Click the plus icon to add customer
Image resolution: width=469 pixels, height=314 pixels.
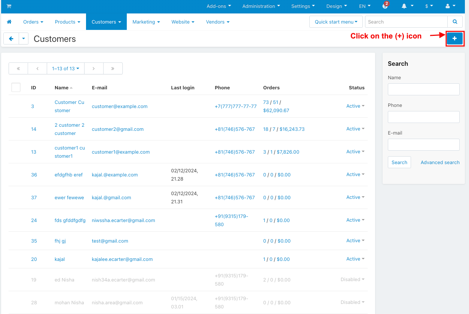(x=455, y=39)
